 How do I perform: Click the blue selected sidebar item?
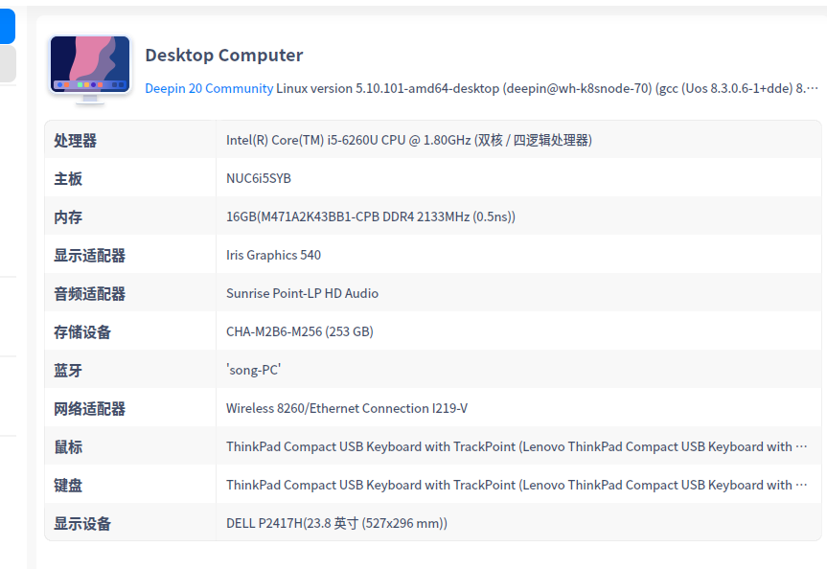8,26
